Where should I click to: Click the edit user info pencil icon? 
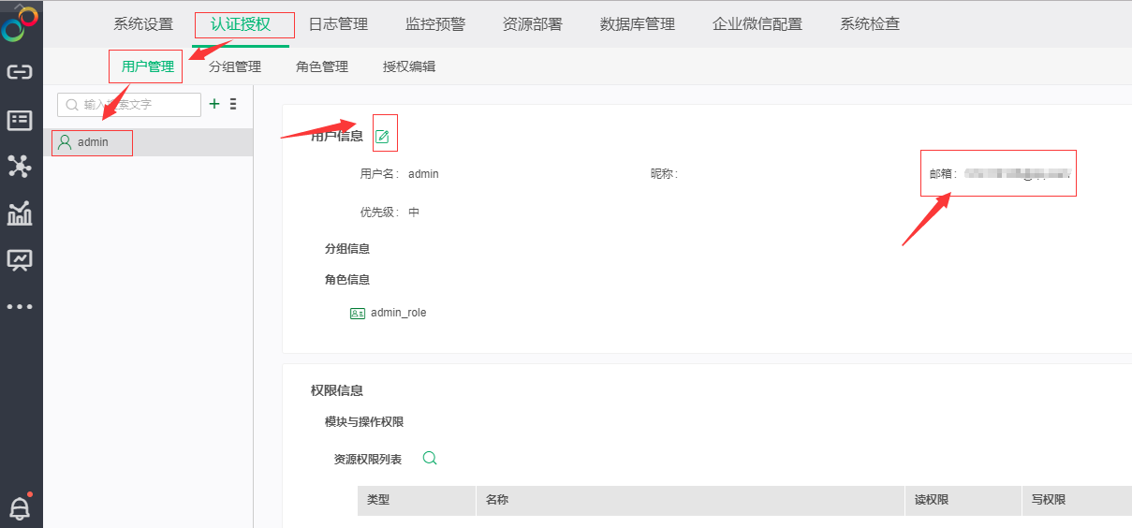[x=382, y=137]
